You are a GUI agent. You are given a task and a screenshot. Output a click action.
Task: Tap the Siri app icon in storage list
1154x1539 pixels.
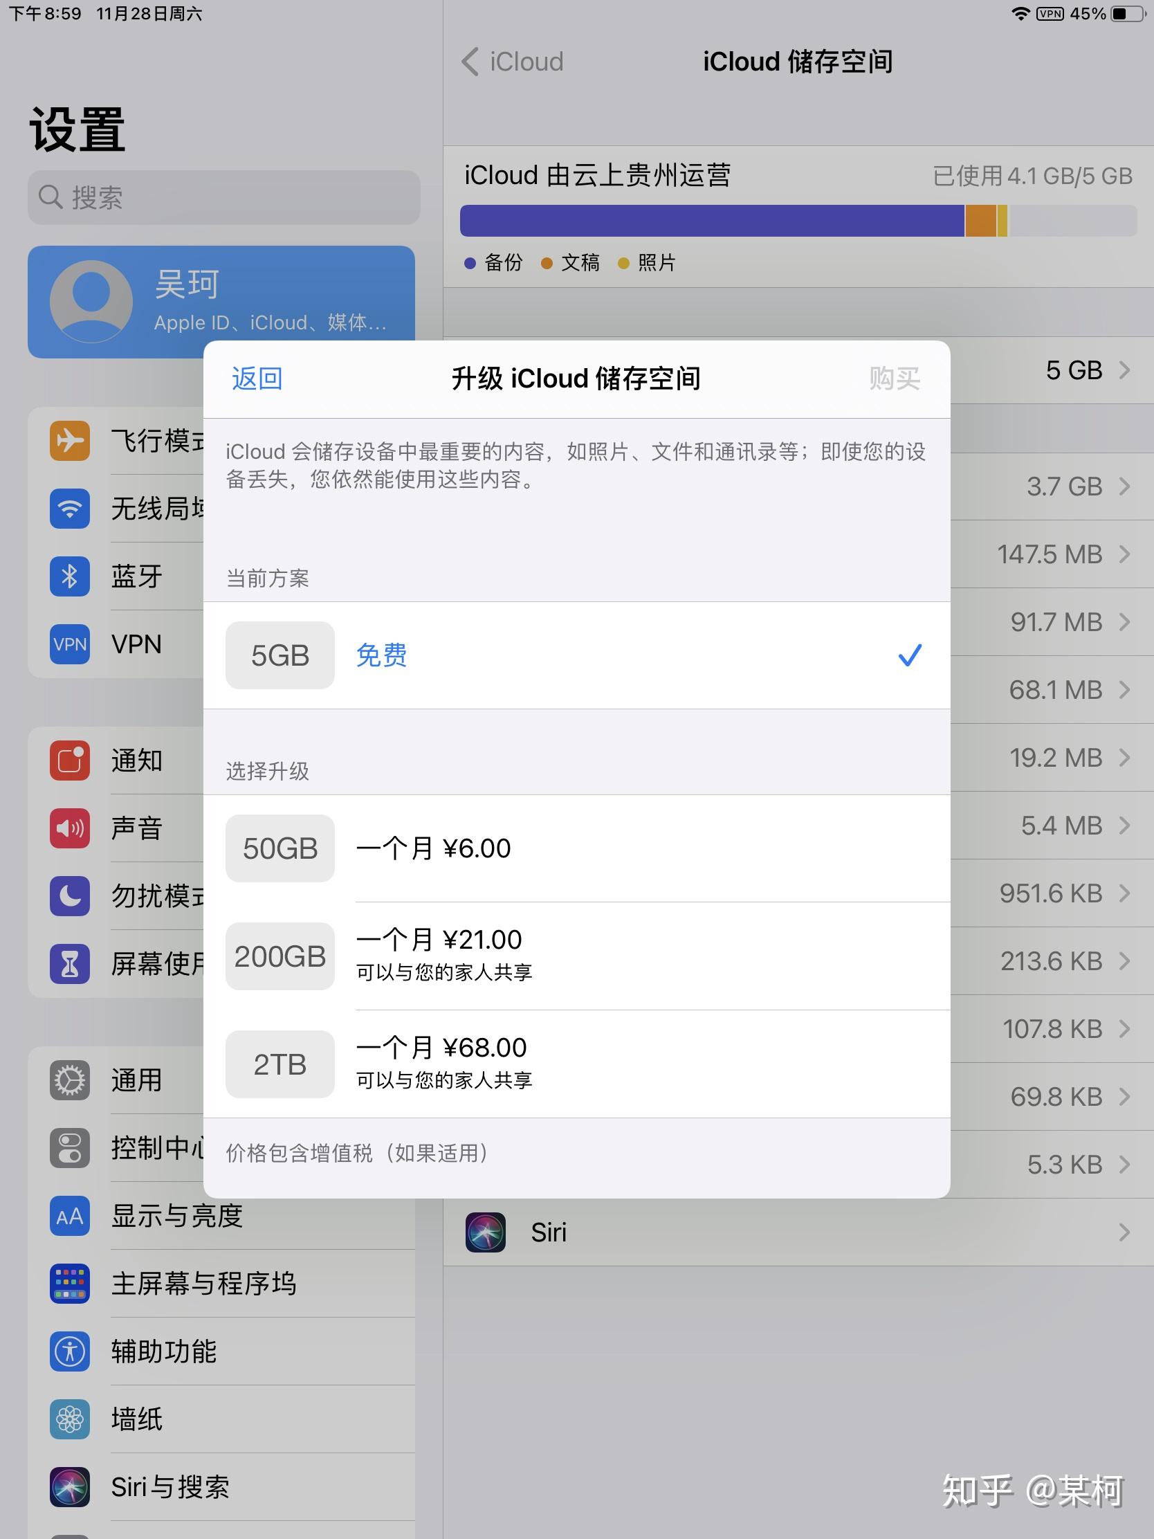tap(486, 1232)
